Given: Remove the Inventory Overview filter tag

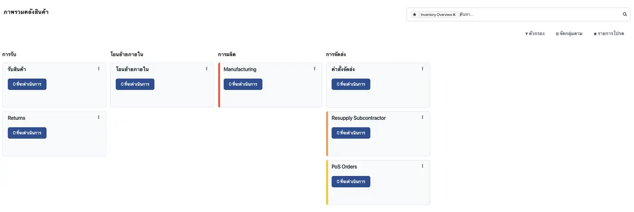Looking at the screenshot, I should (454, 15).
